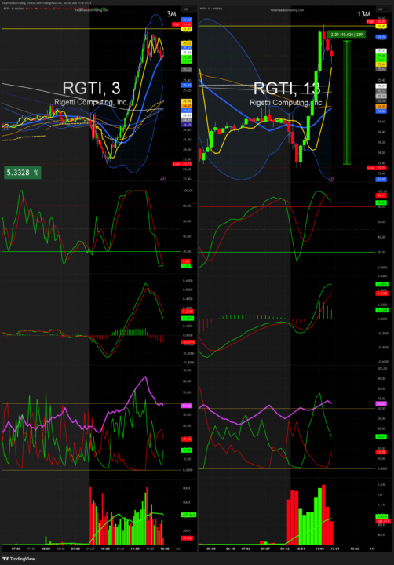This screenshot has height=565, width=394.
Task: Click the '800K' volume scale value on the 3M chart
Action: tap(187, 488)
